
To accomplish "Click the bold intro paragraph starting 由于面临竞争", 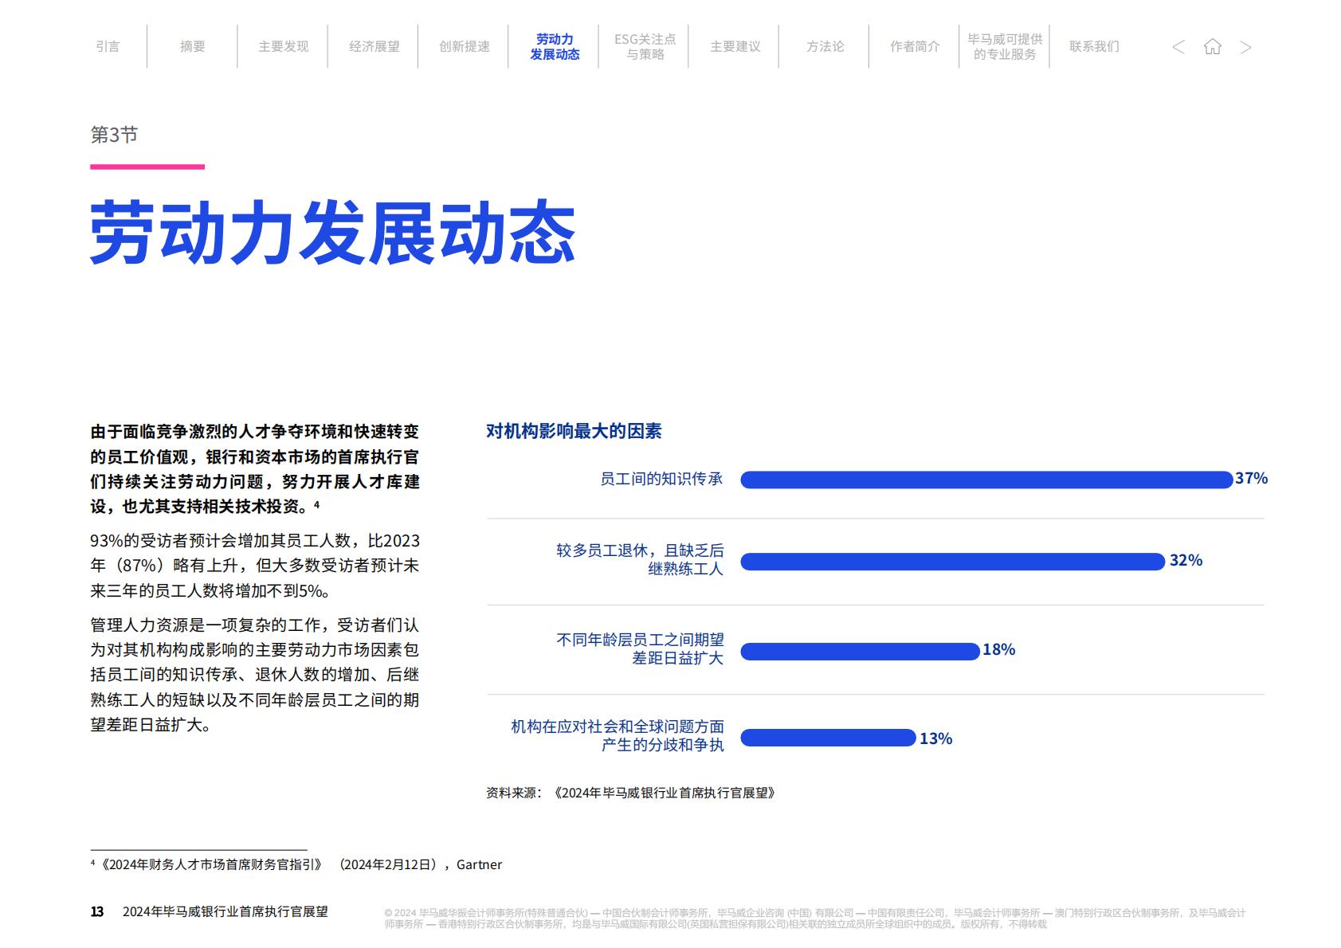I will [x=255, y=468].
